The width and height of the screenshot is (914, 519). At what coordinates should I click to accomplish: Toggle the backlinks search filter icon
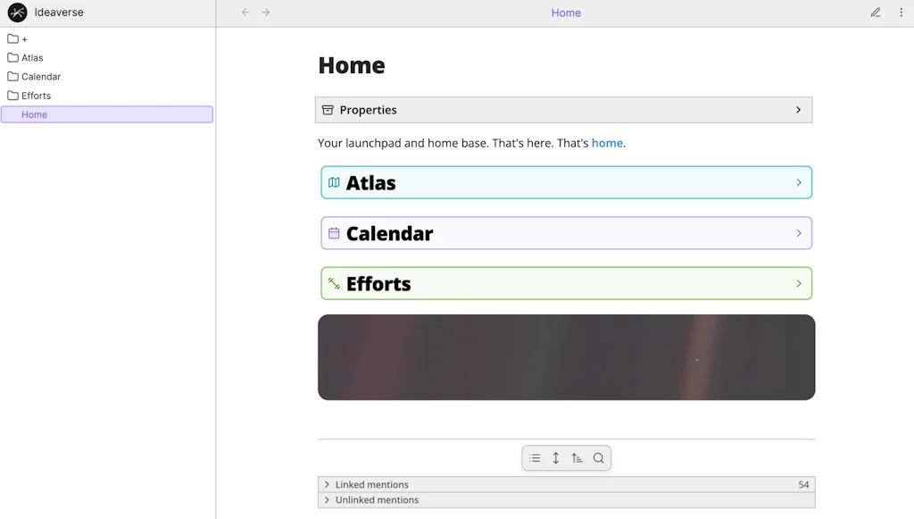(599, 458)
